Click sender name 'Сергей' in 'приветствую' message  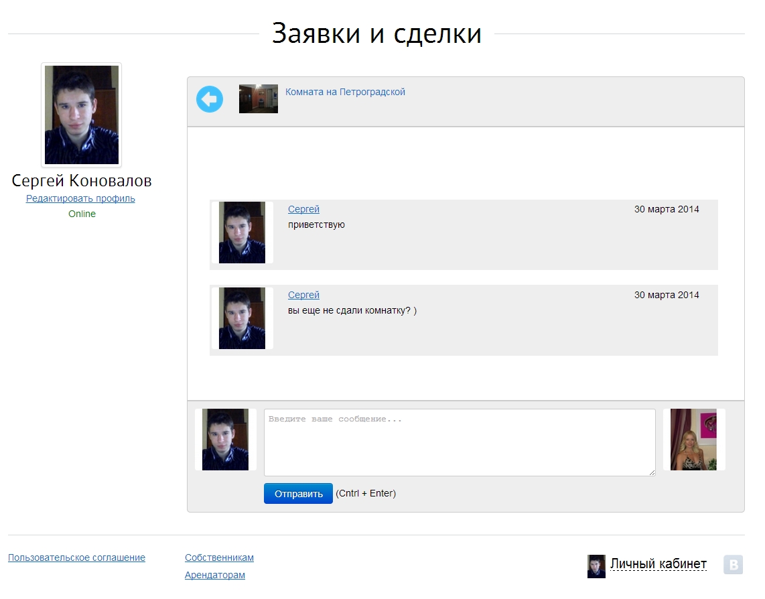tap(303, 209)
